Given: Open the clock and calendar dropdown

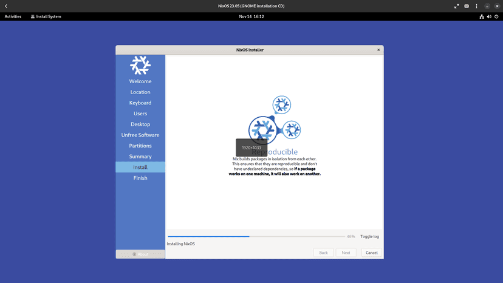Looking at the screenshot, I should (x=251, y=16).
